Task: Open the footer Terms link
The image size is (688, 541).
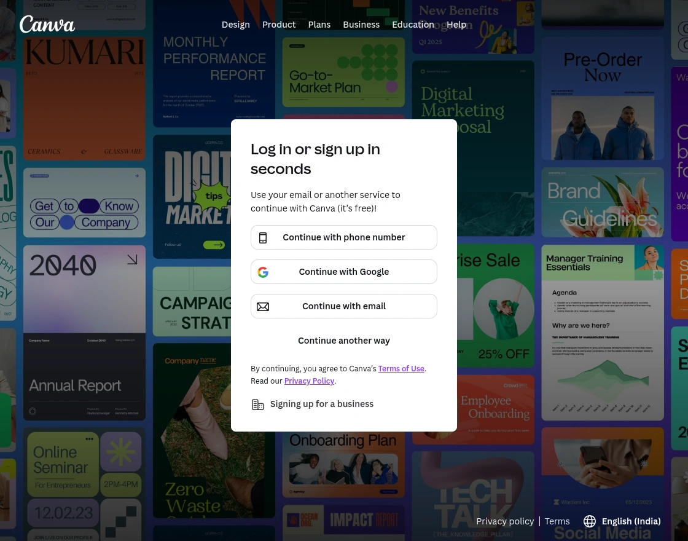Action: point(557,521)
